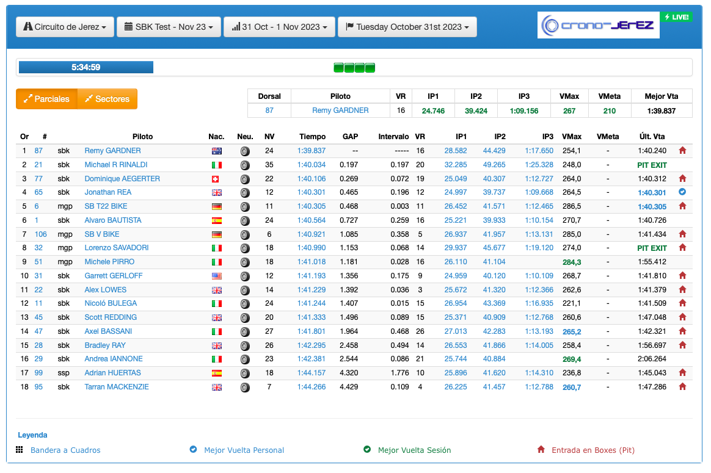Click the Swiss flag in Aegerter's row
The height and width of the screenshot is (473, 711).
(x=216, y=179)
